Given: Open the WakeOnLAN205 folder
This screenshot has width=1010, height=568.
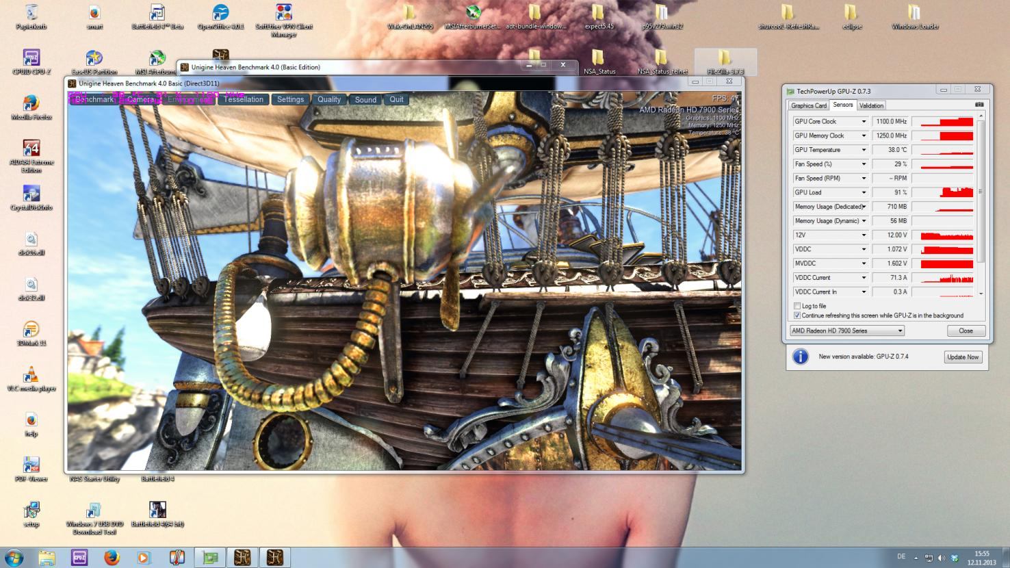Looking at the screenshot, I should point(410,16).
